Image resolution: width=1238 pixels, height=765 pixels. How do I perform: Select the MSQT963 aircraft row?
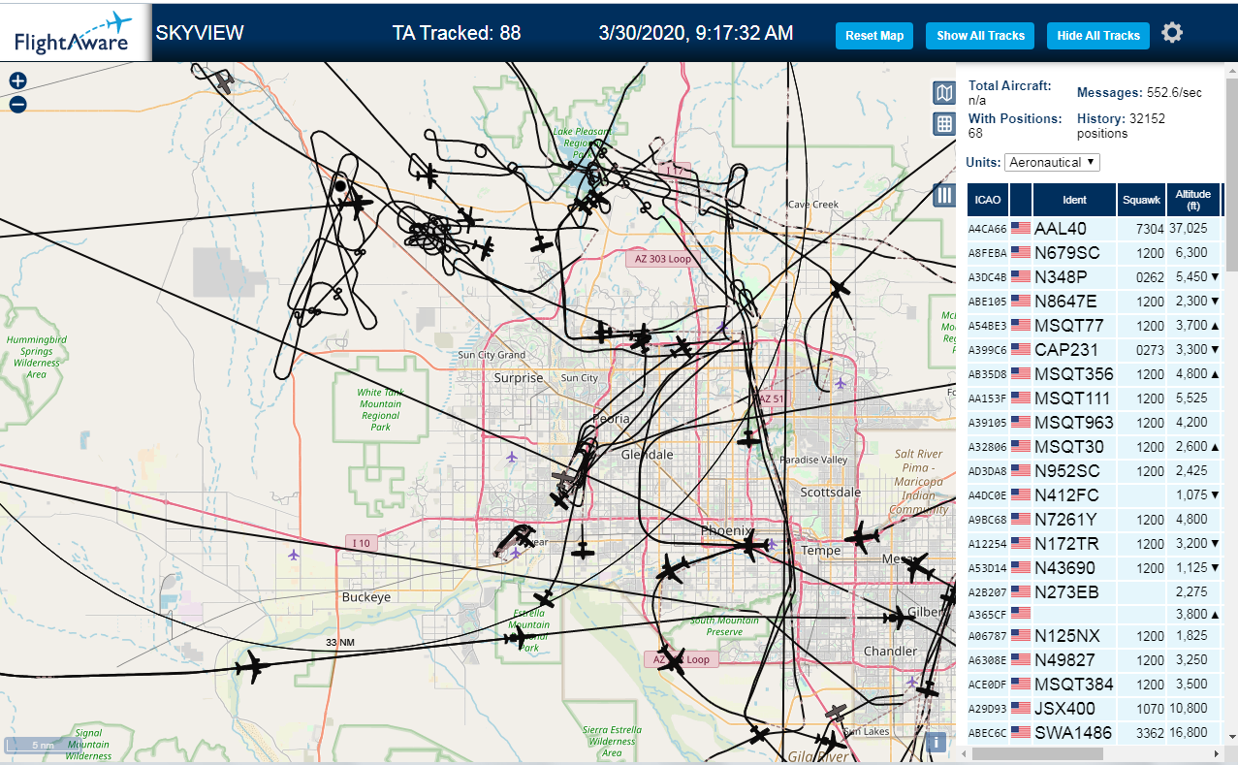pos(1094,423)
